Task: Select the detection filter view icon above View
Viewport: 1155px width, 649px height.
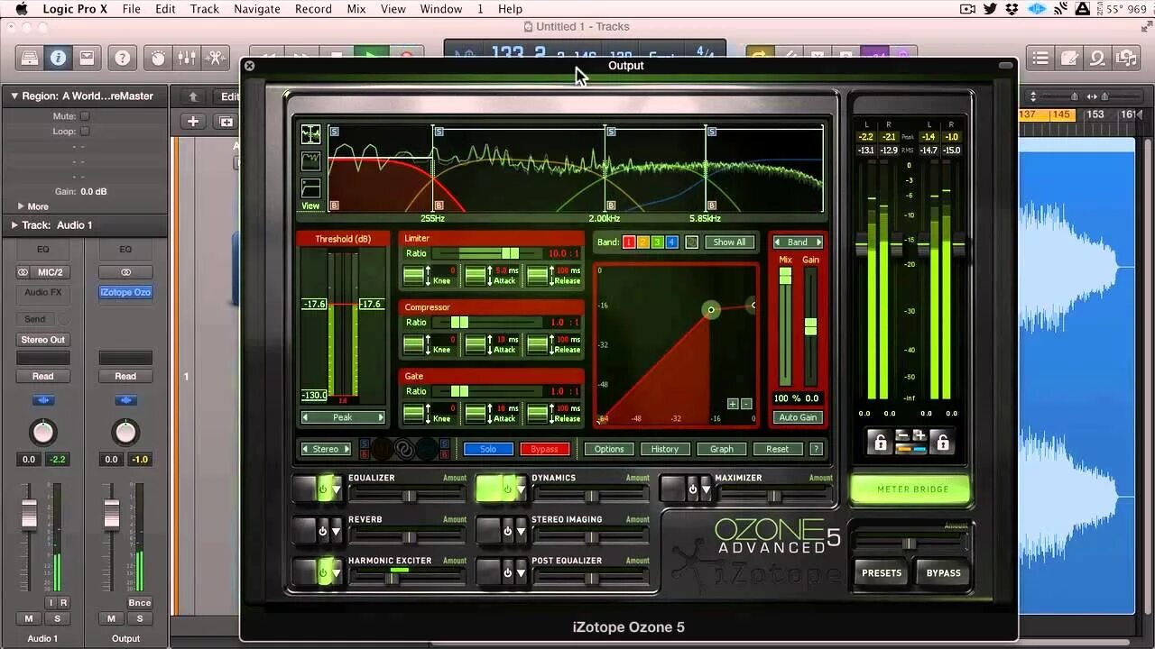Action: (310, 187)
